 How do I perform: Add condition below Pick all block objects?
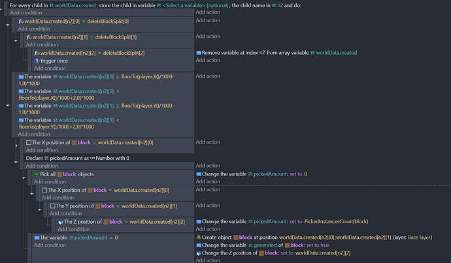(x=50, y=181)
